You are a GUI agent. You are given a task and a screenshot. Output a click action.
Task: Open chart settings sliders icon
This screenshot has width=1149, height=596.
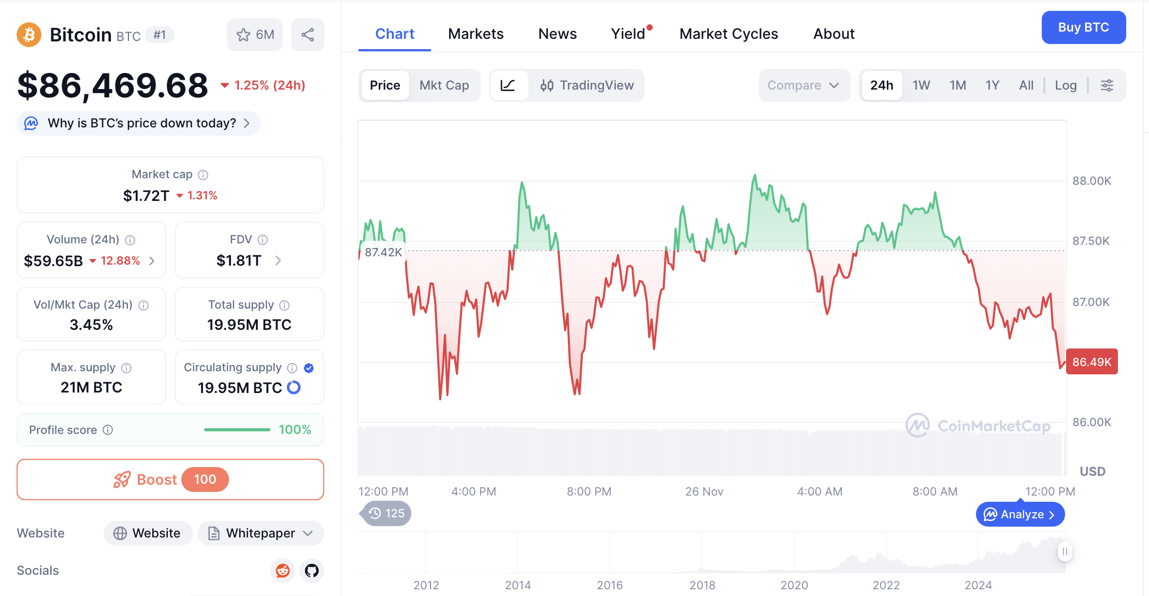[x=1107, y=85]
